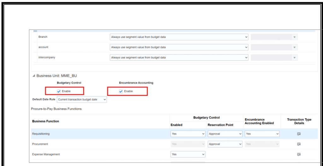
Task: Open the Branch segment value dropdown
Action: click(179, 37)
